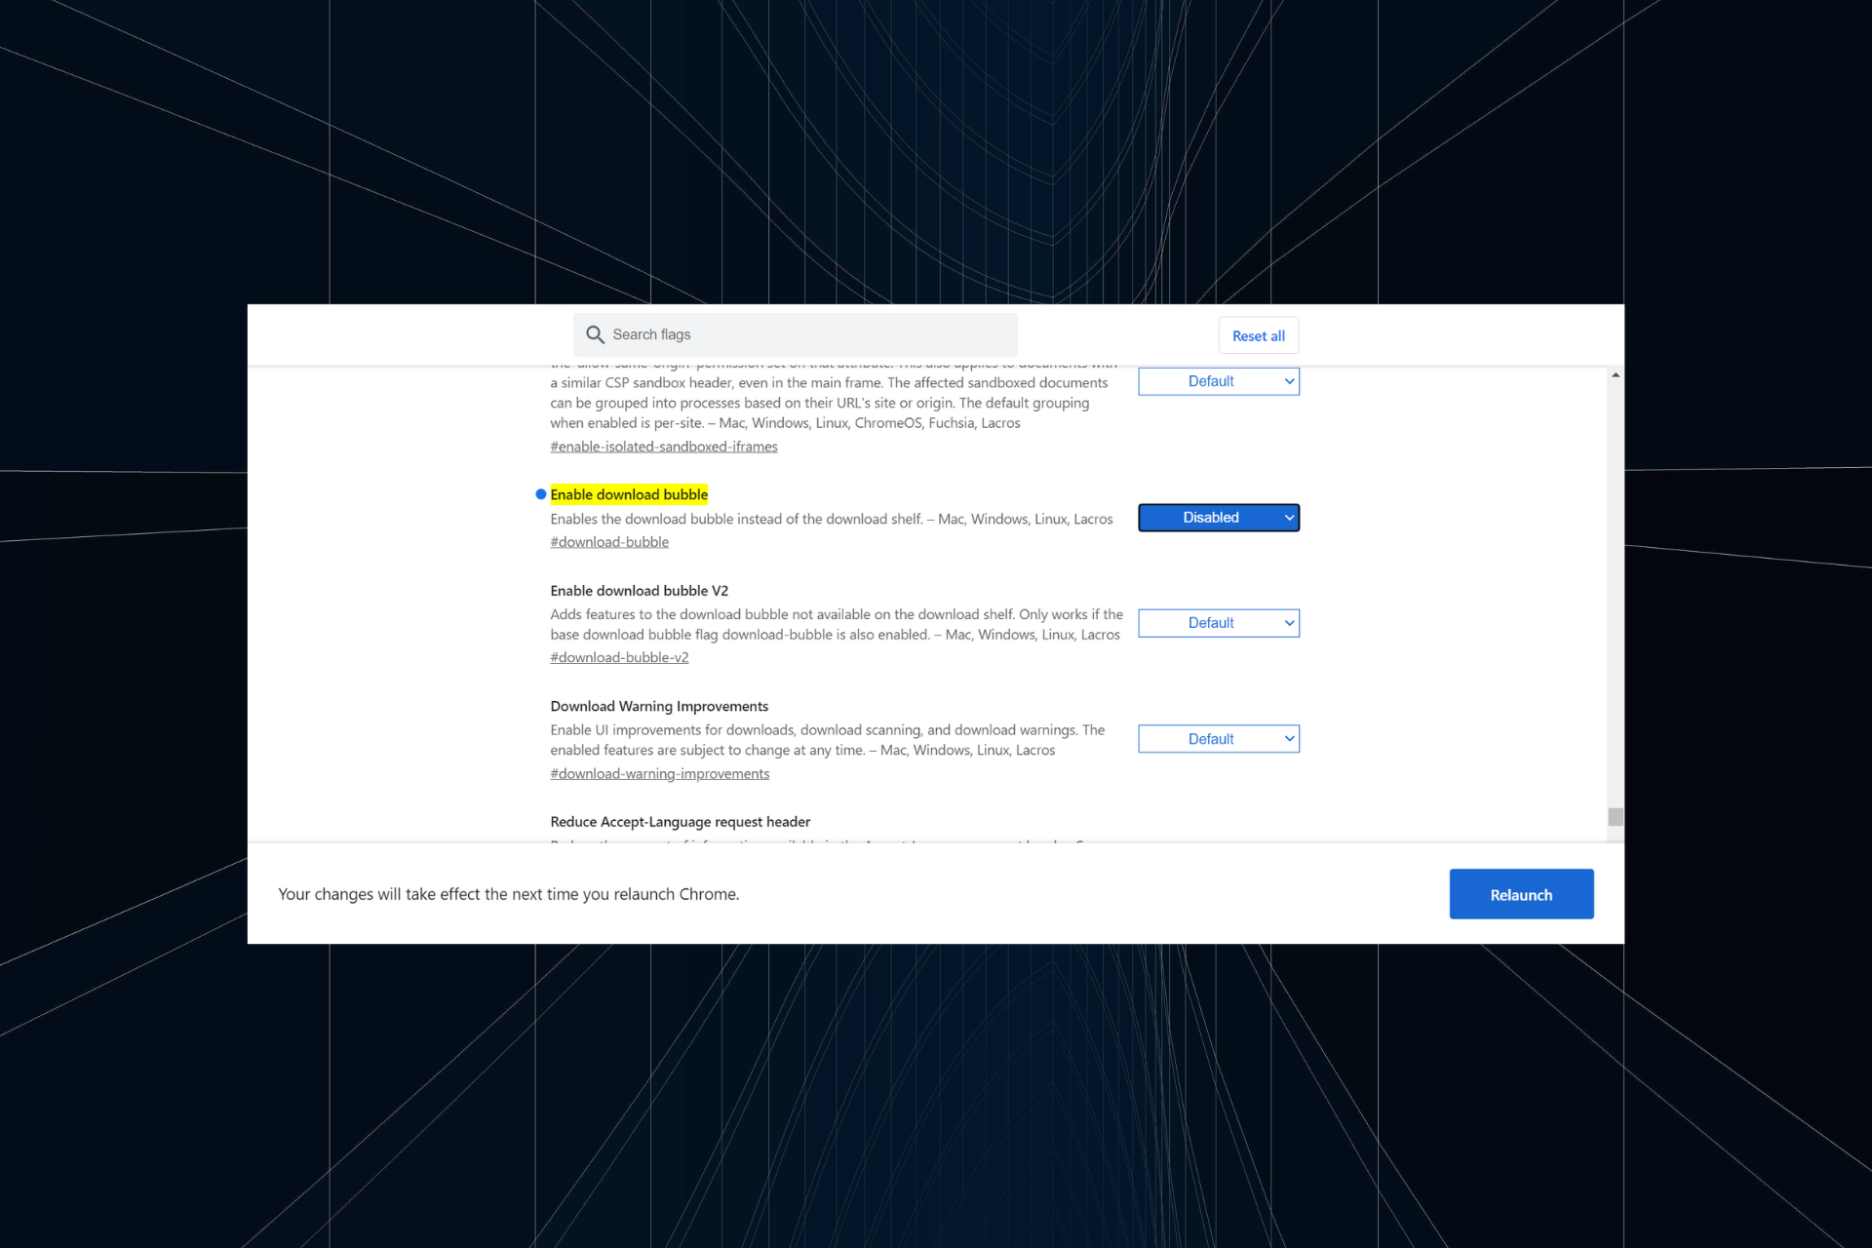Open the Default dropdown for download bubble V2
The height and width of the screenshot is (1248, 1872).
point(1219,623)
